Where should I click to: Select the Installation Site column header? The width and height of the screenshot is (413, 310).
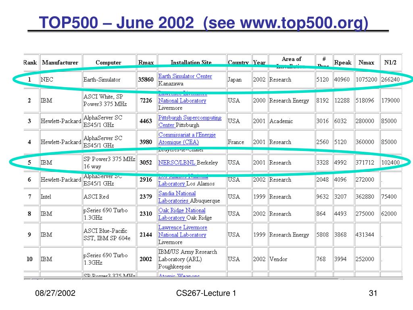point(191,63)
